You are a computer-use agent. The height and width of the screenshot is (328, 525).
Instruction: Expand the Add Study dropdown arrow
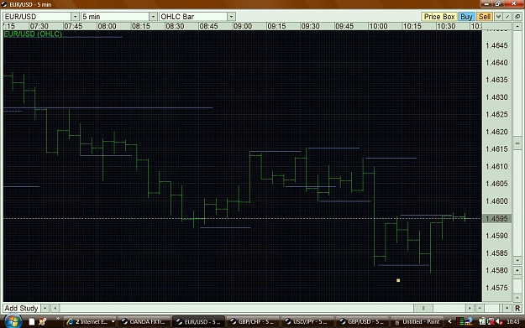coord(45,308)
